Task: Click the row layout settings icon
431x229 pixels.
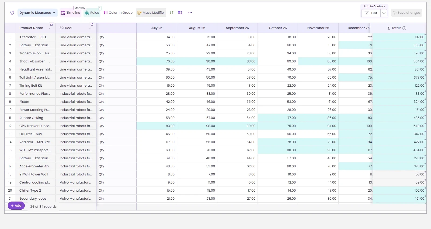Action: tap(180, 13)
